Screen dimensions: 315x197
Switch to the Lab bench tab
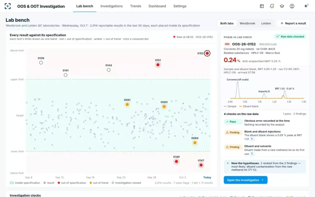pos(85,6)
